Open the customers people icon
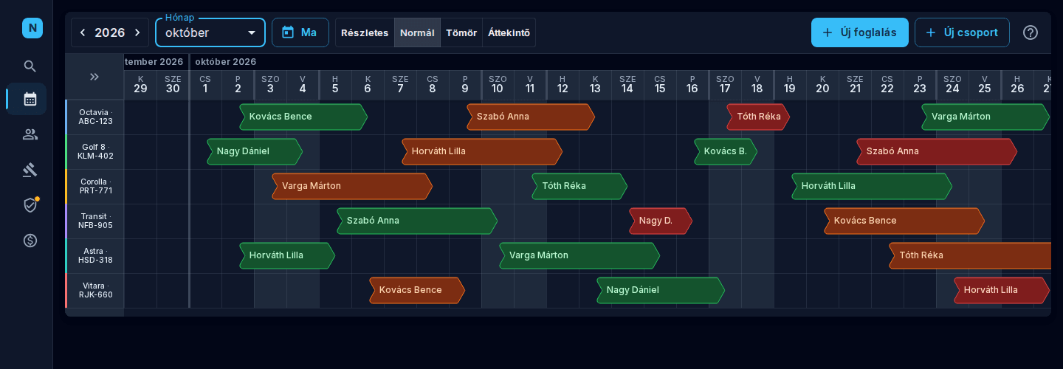Viewport: 1063px width, 369px height. [30, 134]
